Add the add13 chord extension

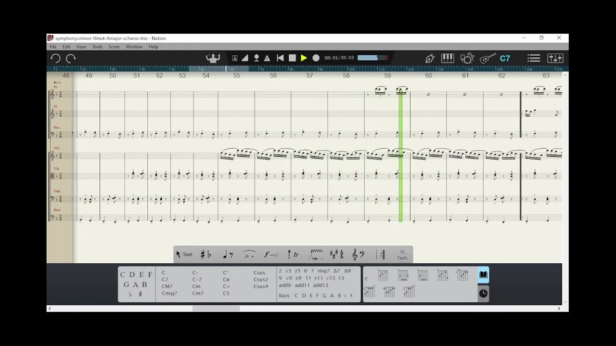321,285
